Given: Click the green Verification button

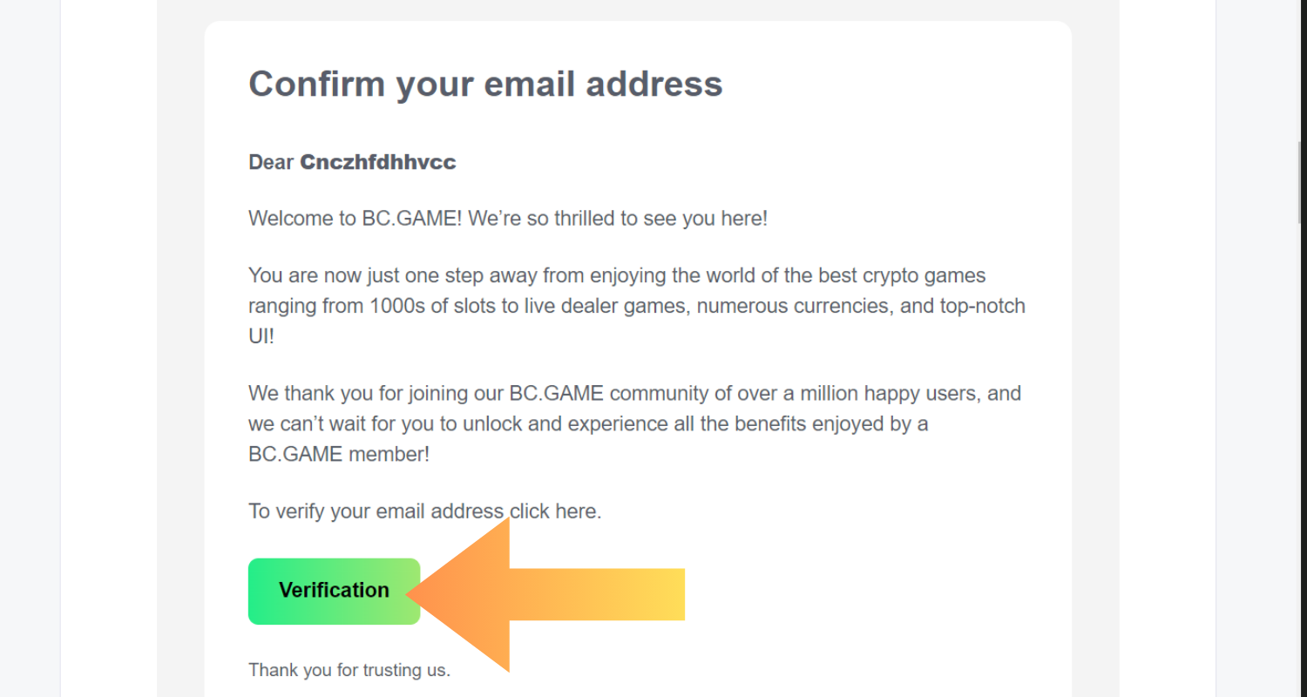Looking at the screenshot, I should [334, 591].
